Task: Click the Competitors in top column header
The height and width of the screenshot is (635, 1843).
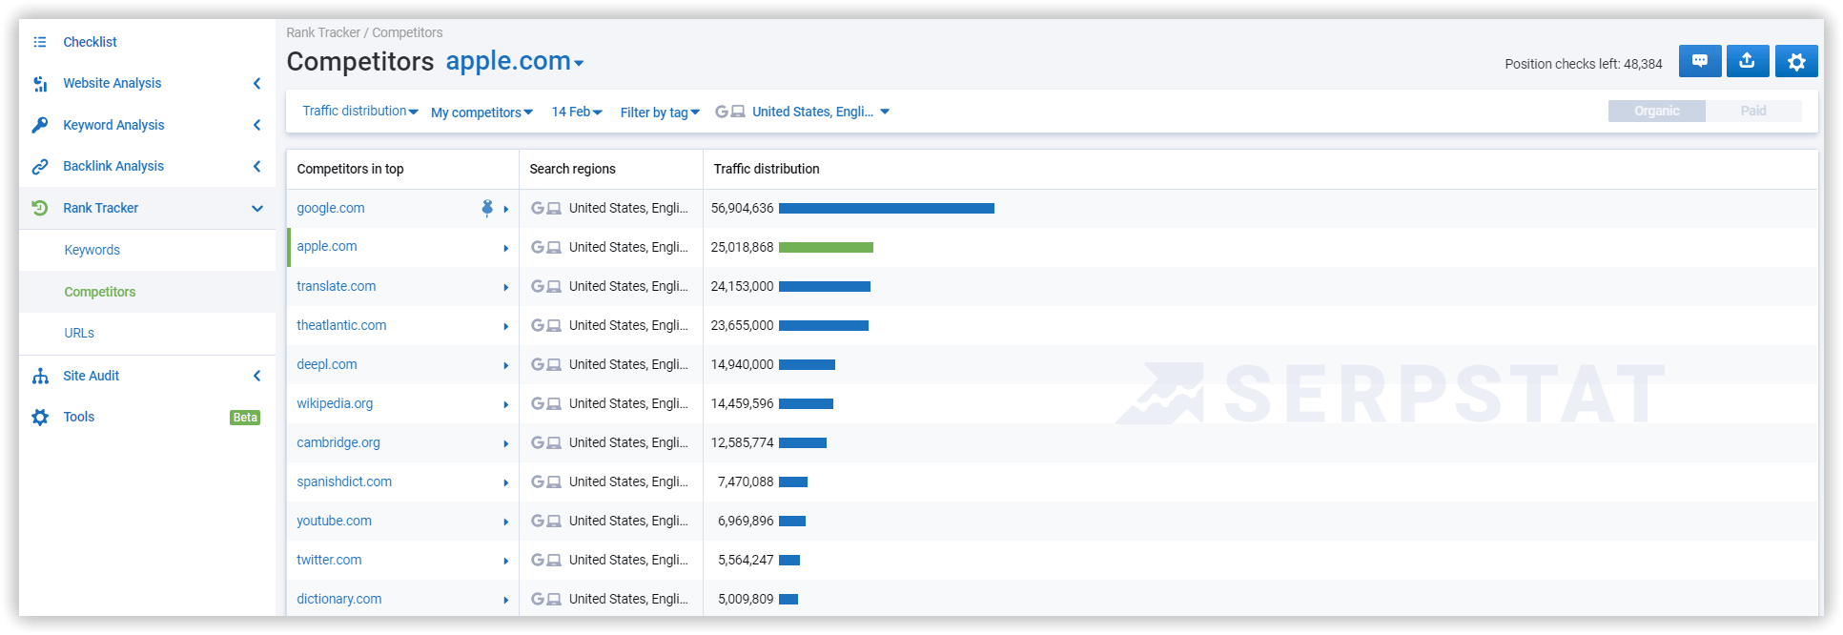Action: tap(350, 169)
